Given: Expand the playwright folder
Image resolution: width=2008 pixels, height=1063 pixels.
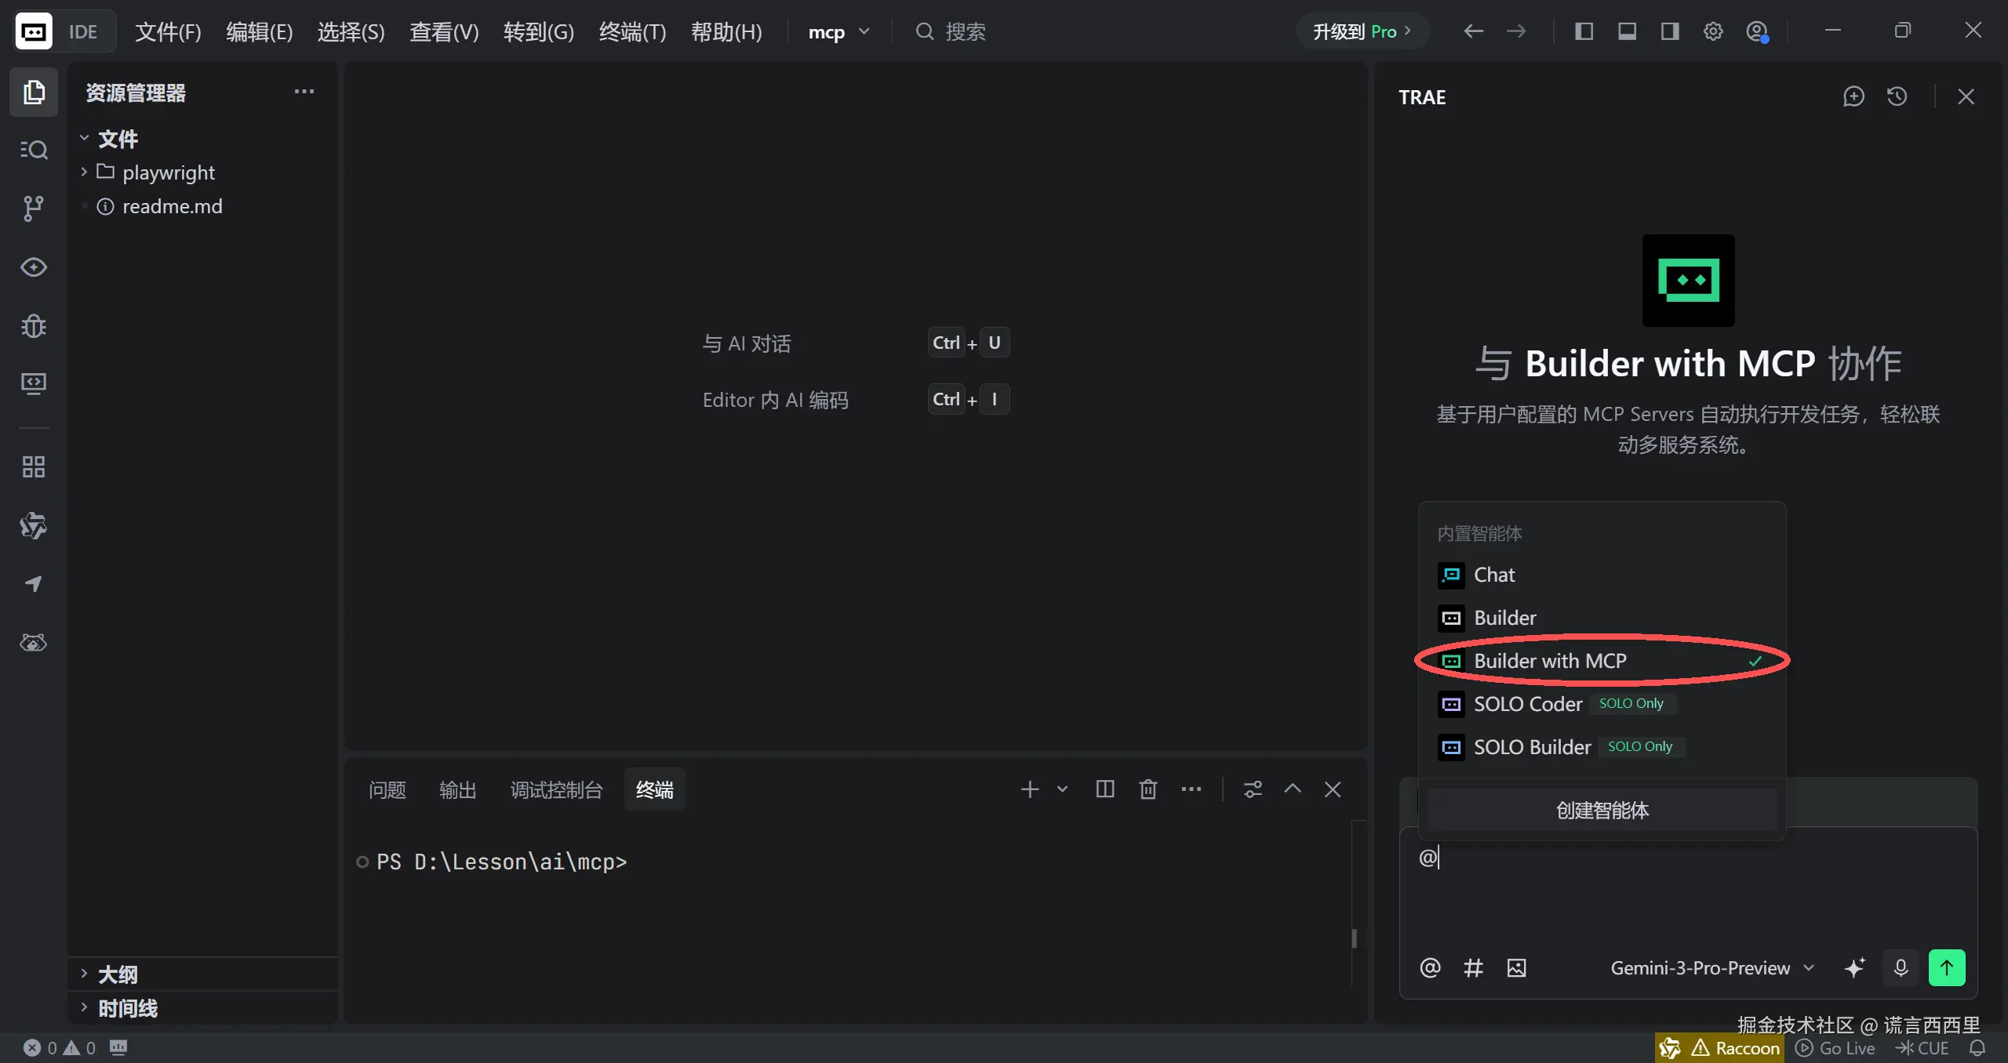Looking at the screenshot, I should tap(168, 172).
